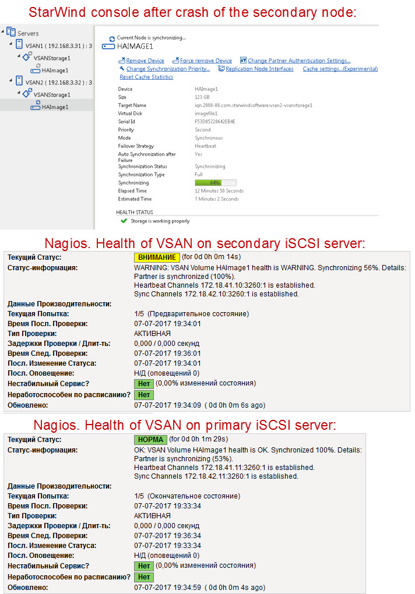Click the Target Name value starting 'iqn.2008-08'

pos(254,105)
